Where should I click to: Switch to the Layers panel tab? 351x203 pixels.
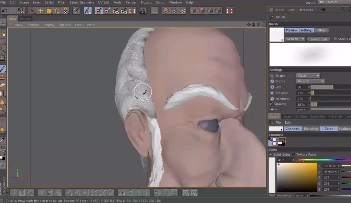click(287, 117)
